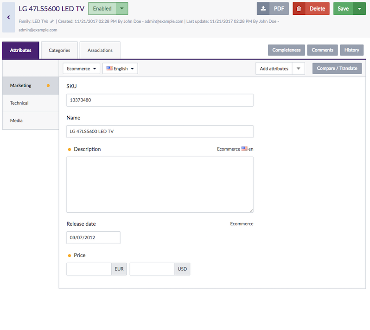Open the Completeness panel
Screen dimensions: 370x330
(x=286, y=50)
